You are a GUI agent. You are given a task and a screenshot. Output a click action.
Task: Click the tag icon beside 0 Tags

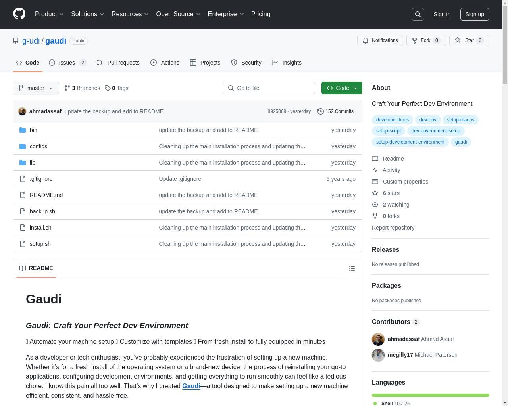click(x=108, y=88)
